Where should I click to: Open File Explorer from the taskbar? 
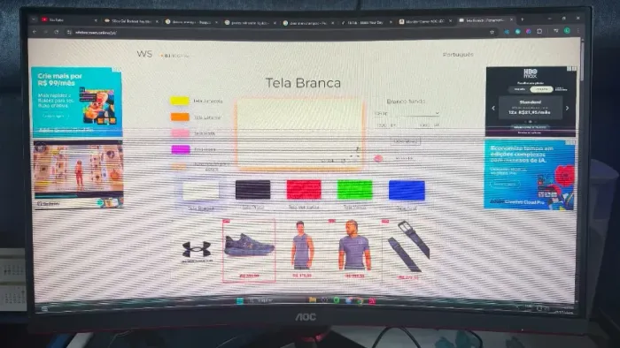pos(313,300)
